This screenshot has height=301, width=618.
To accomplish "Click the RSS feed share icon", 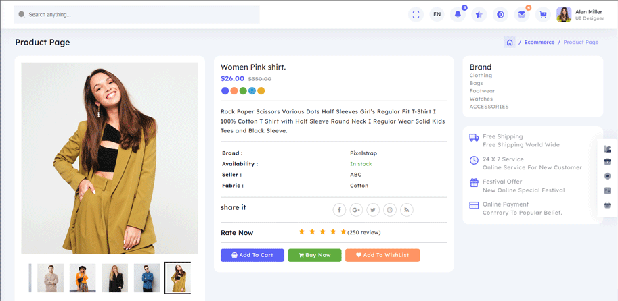I will coord(407,210).
